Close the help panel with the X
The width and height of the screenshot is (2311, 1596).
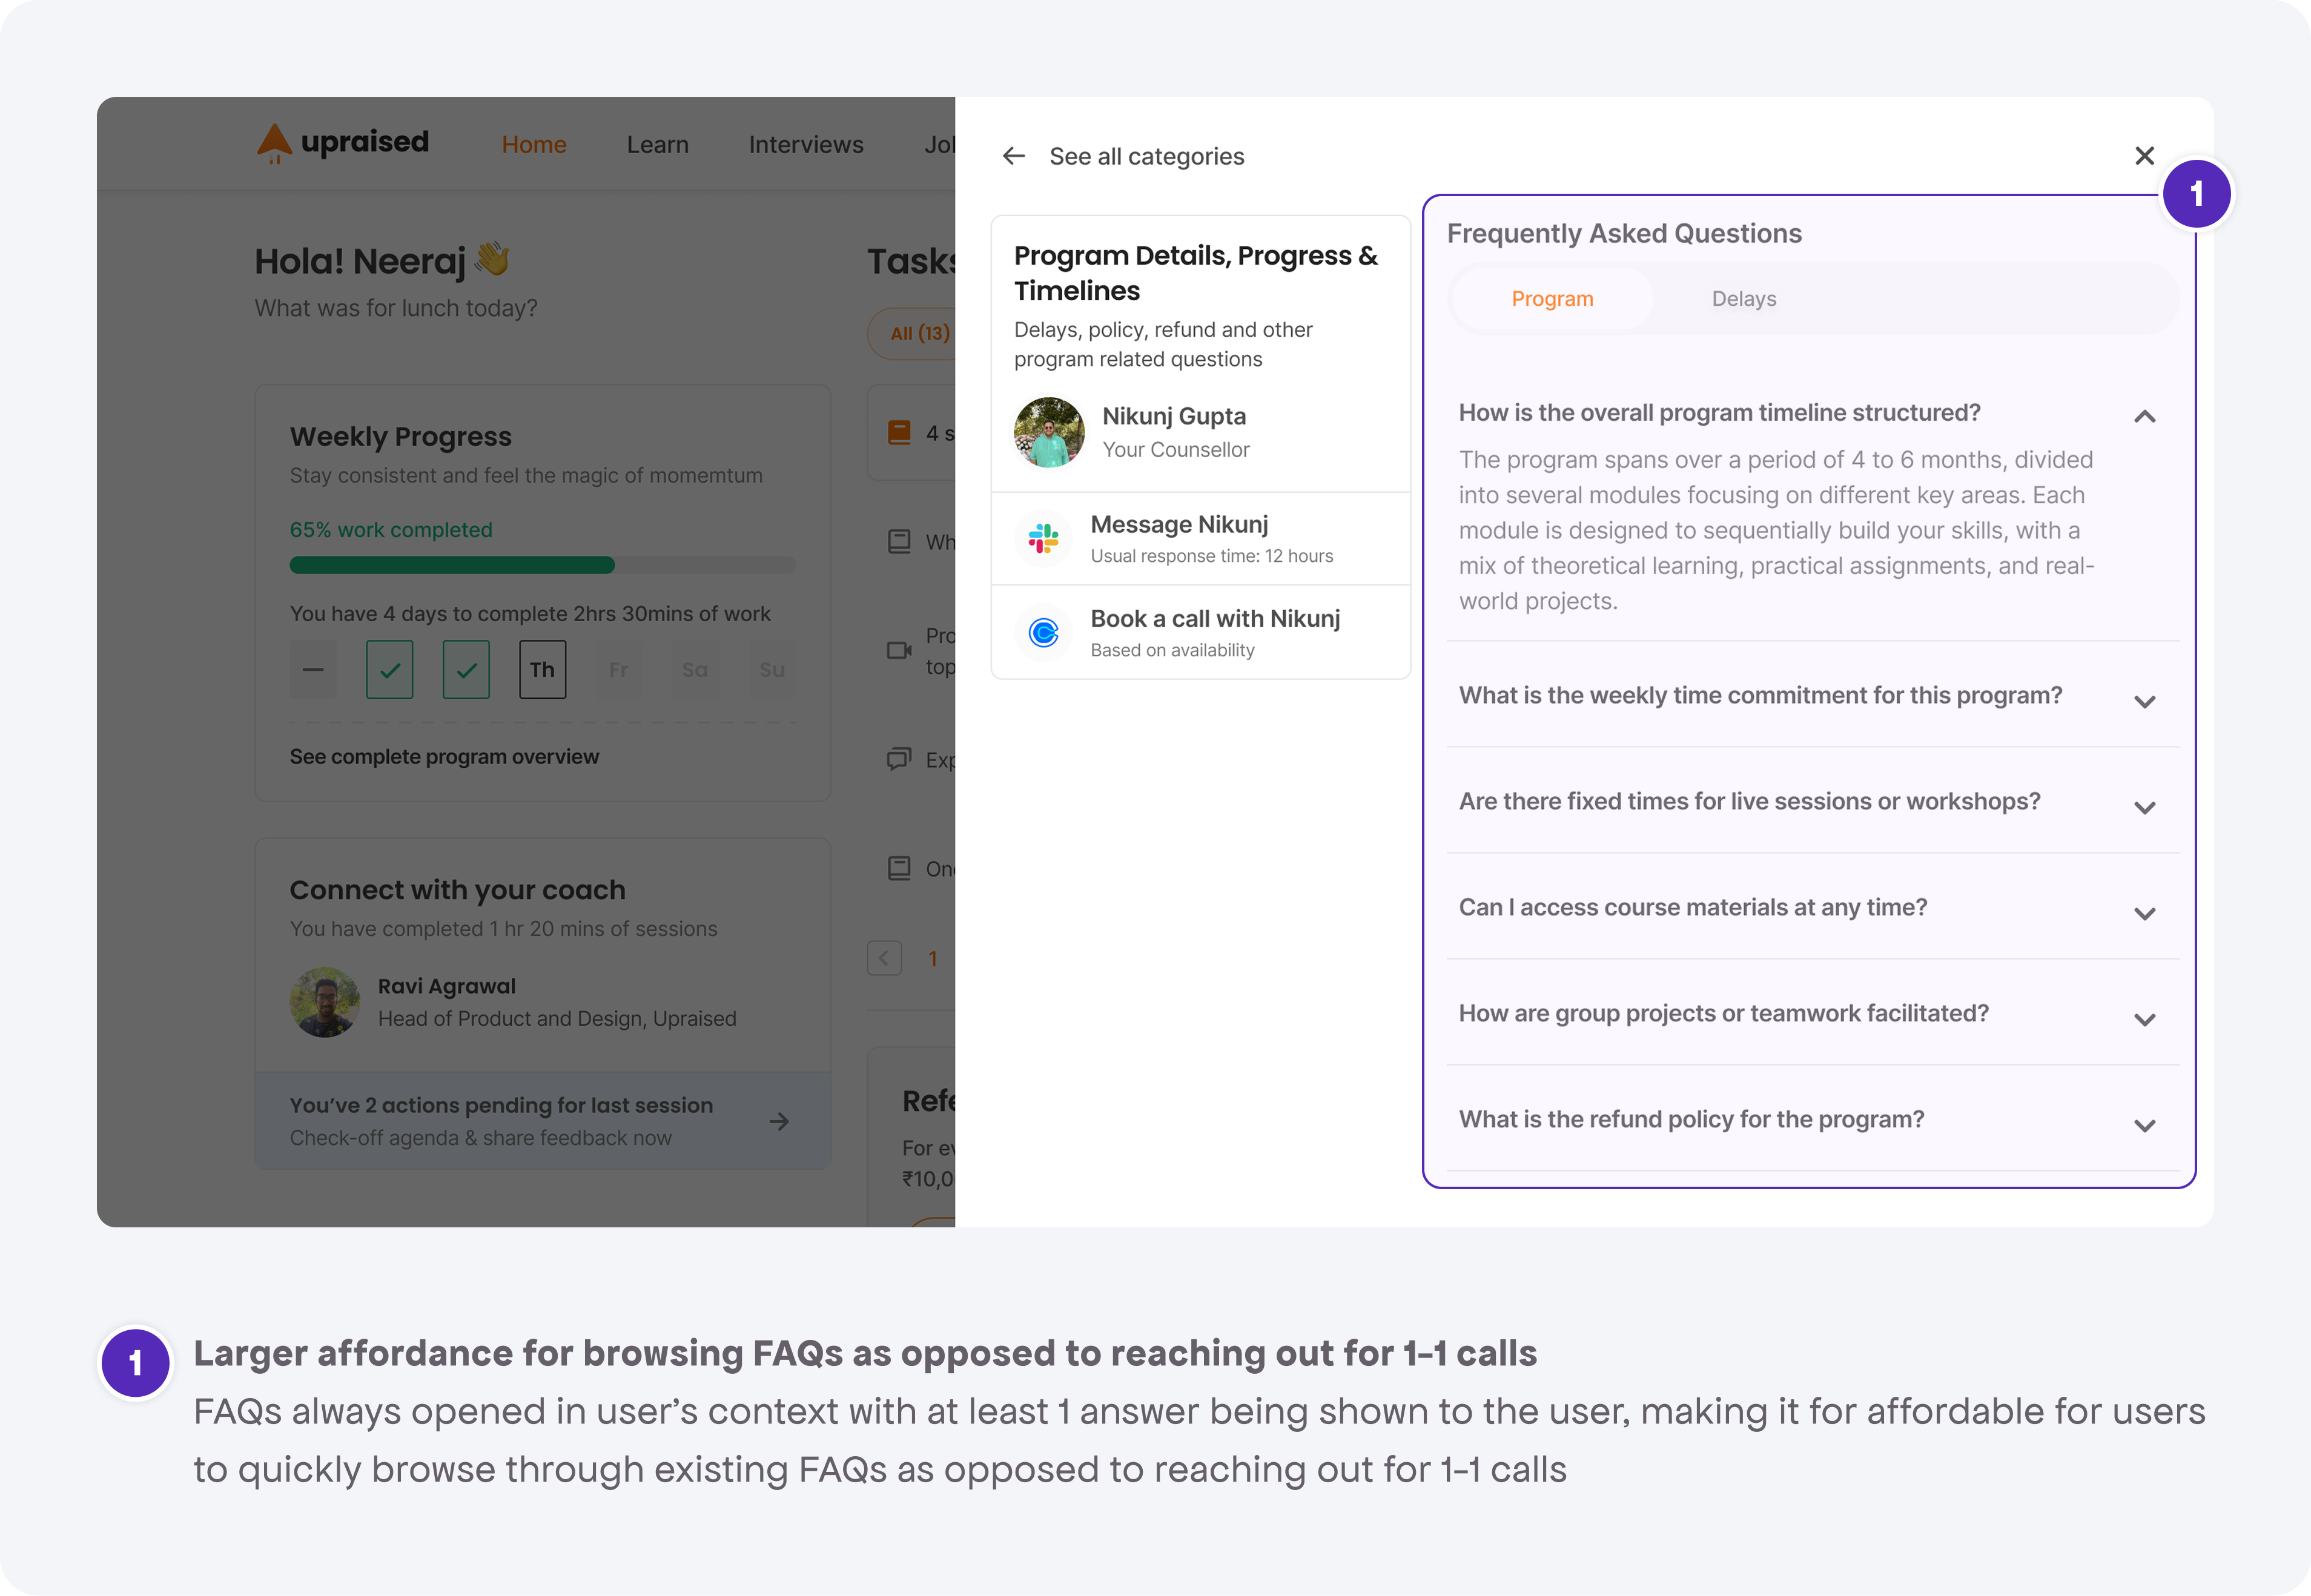2144,156
